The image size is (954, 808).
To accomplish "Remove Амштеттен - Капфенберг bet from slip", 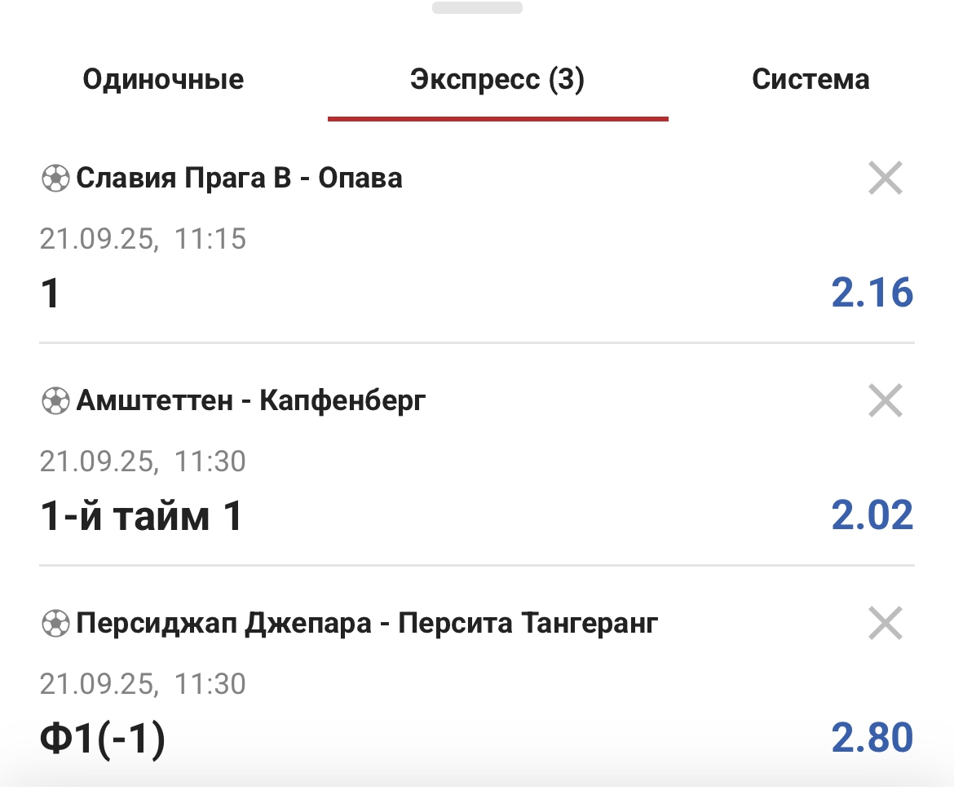I will (x=885, y=401).
